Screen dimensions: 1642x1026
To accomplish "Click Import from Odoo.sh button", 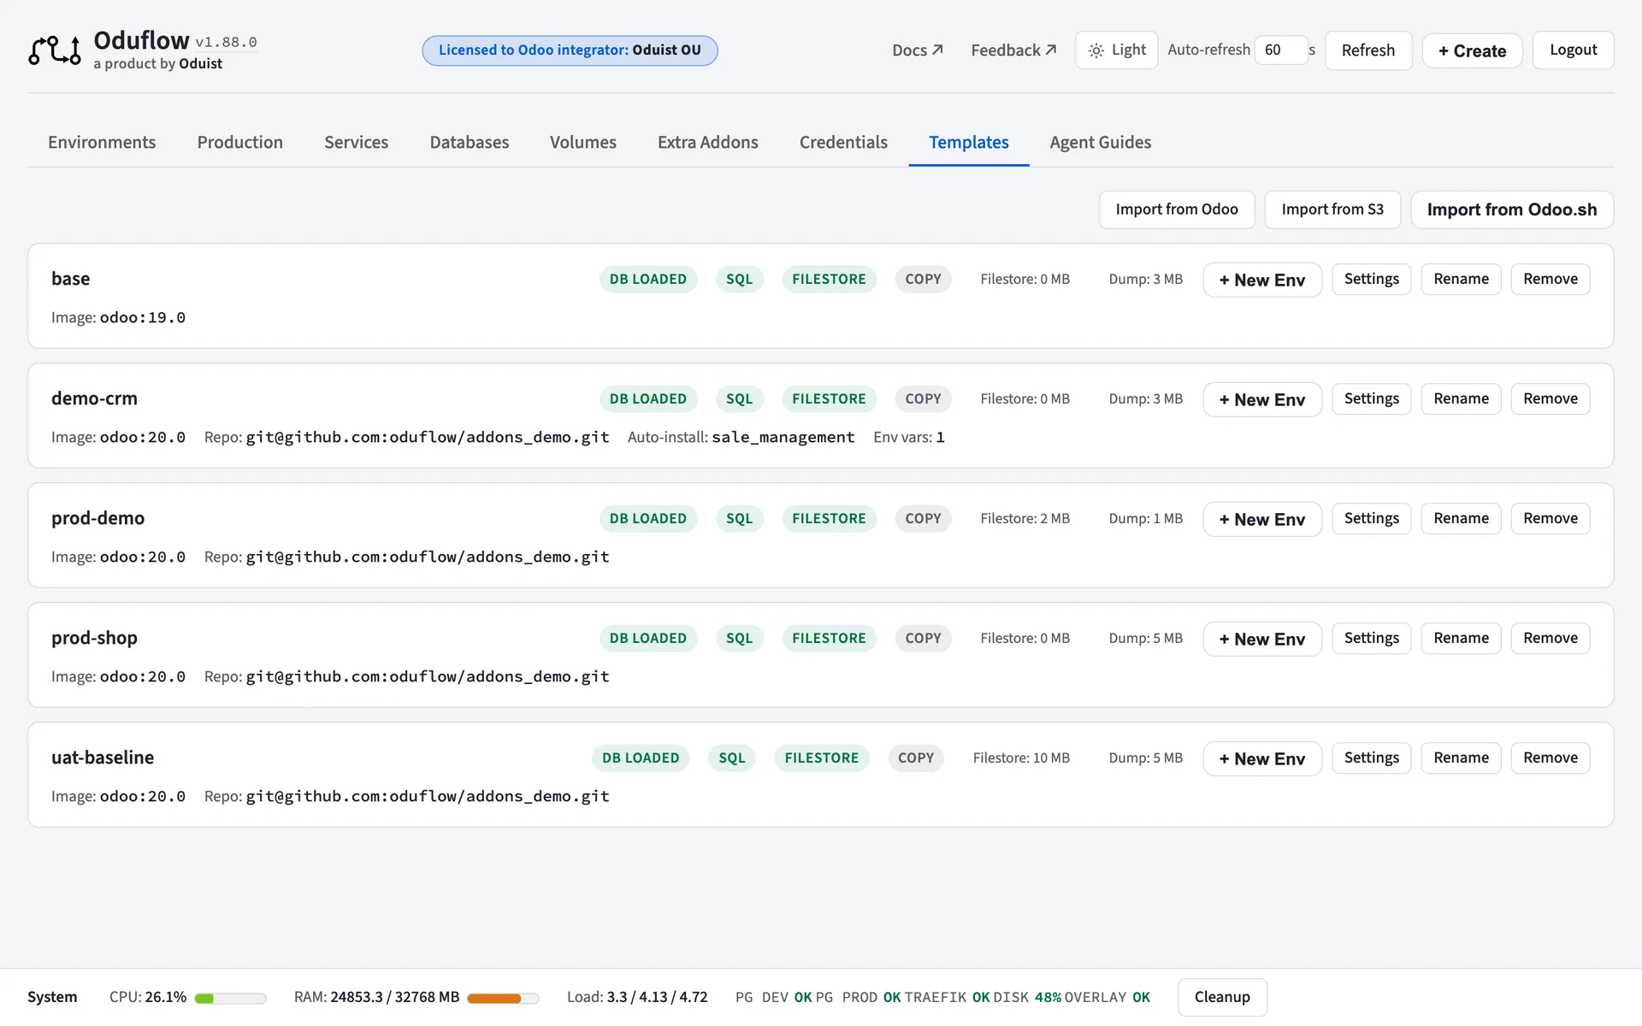I will click(1511, 209).
